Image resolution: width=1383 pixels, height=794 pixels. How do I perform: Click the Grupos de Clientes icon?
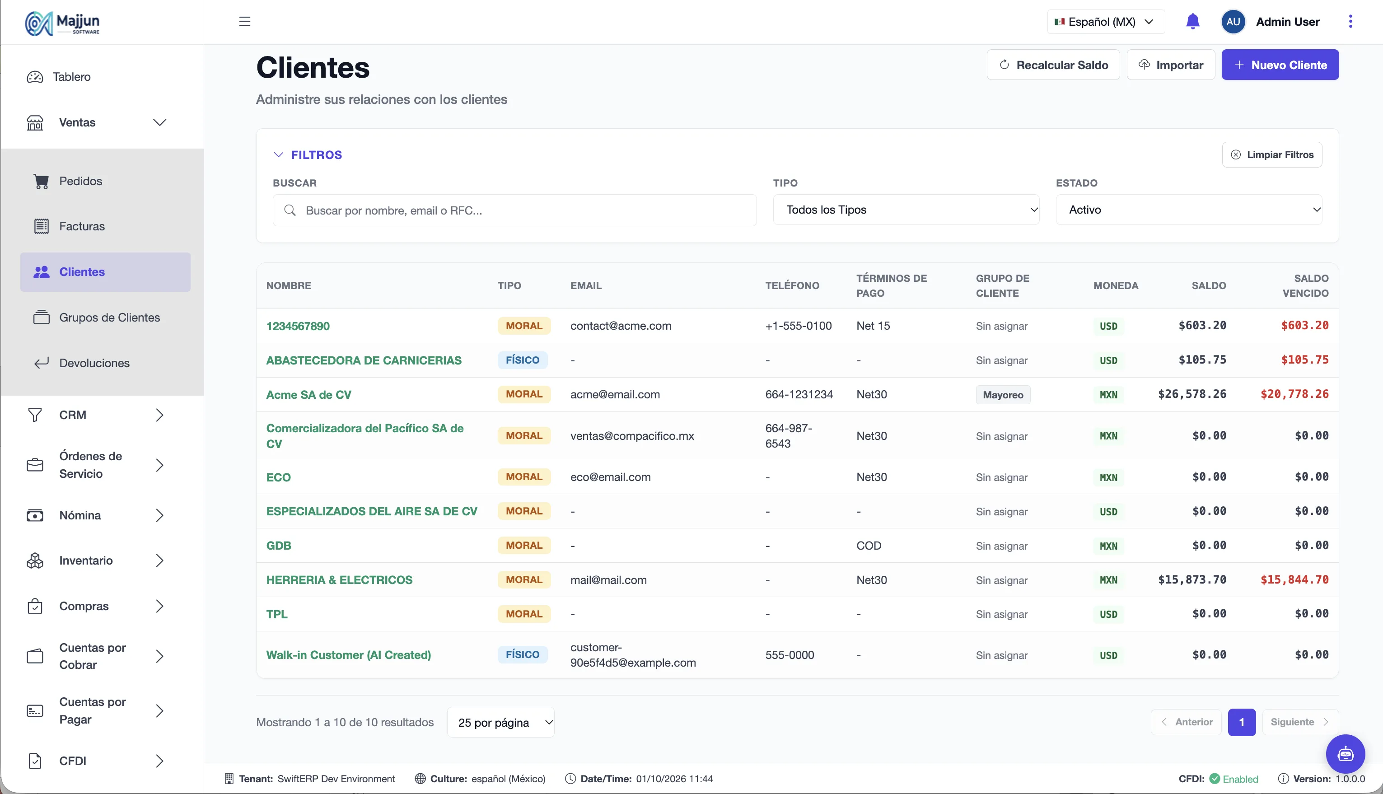[x=42, y=318]
